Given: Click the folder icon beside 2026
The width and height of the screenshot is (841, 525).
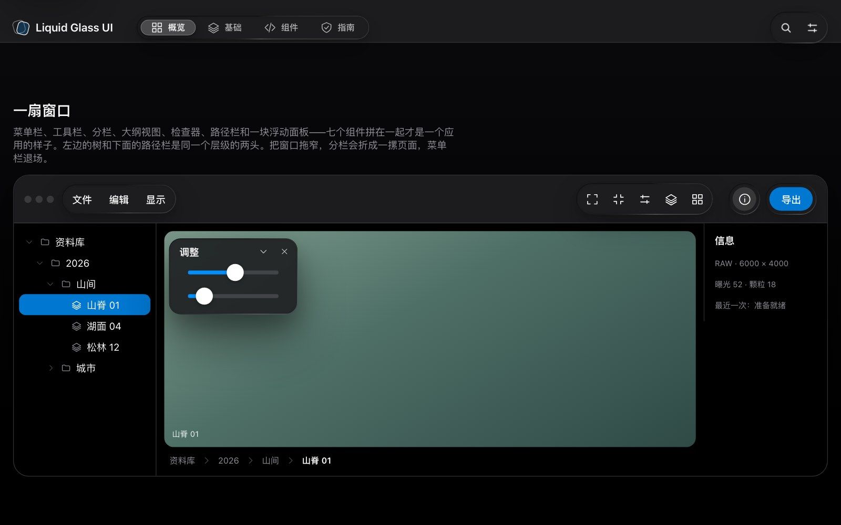Looking at the screenshot, I should (56, 263).
